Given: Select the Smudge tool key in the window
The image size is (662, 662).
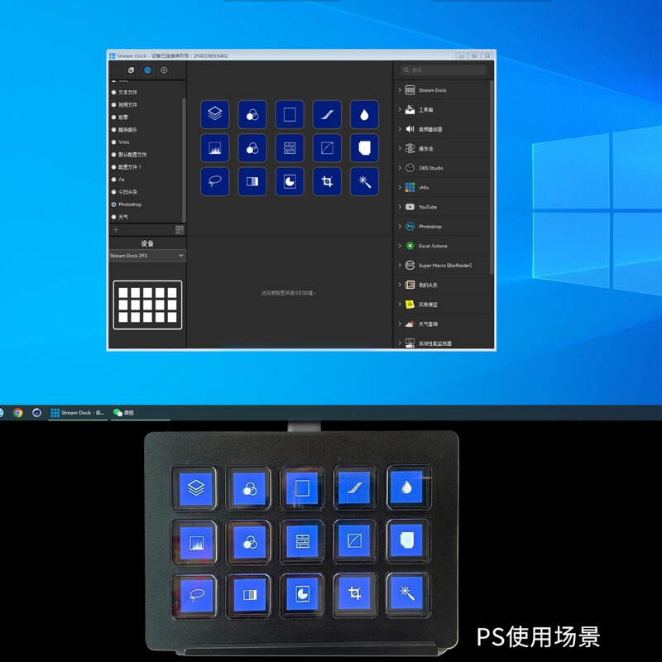Looking at the screenshot, I should coord(327,114).
